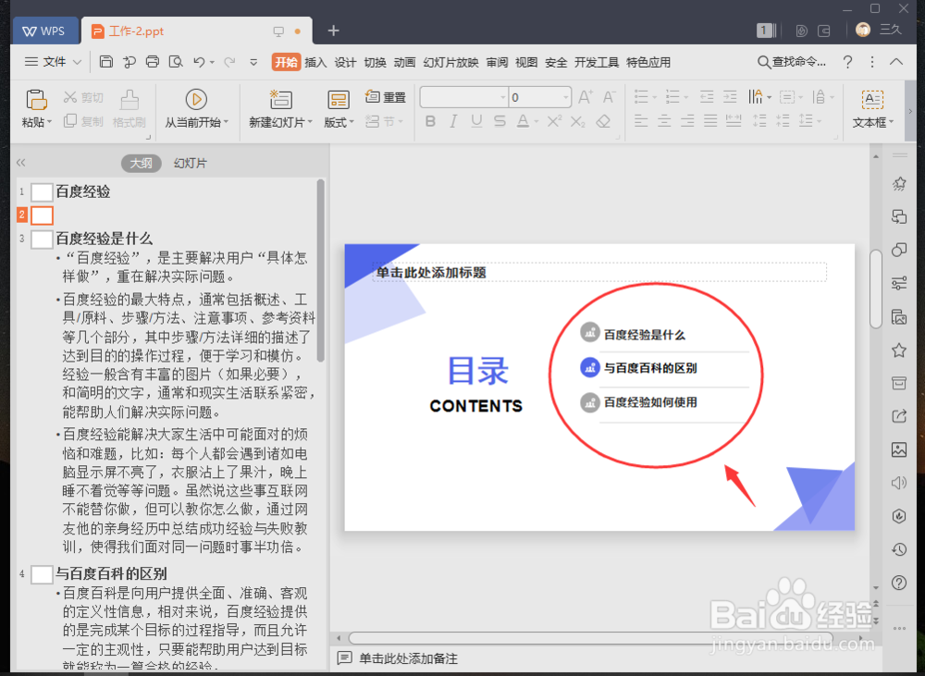Open the Text Box (文本框) dropdown
The image size is (925, 676).
pyautogui.click(x=873, y=122)
